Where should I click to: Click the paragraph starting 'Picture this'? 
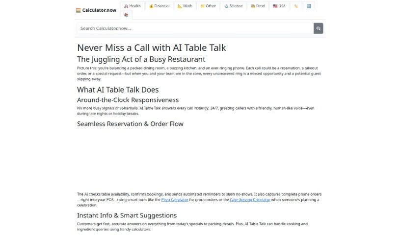[199, 73]
